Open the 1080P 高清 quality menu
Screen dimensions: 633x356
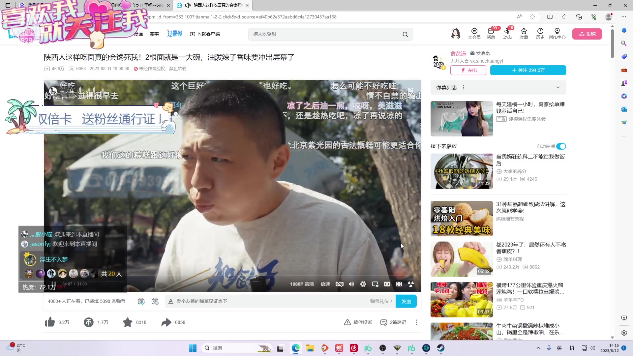click(x=302, y=284)
